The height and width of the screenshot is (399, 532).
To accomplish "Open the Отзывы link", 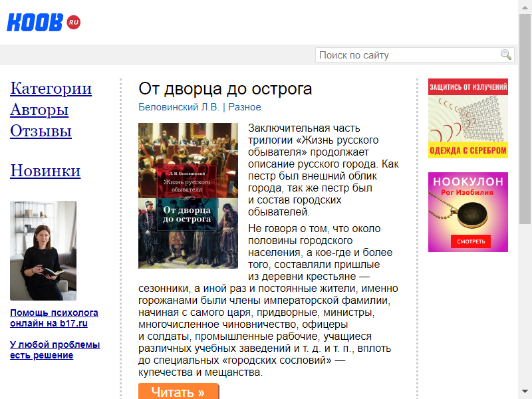I will click(41, 131).
